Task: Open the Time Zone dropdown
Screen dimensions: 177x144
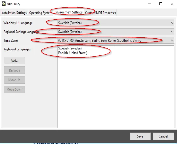Action: coord(116,40)
